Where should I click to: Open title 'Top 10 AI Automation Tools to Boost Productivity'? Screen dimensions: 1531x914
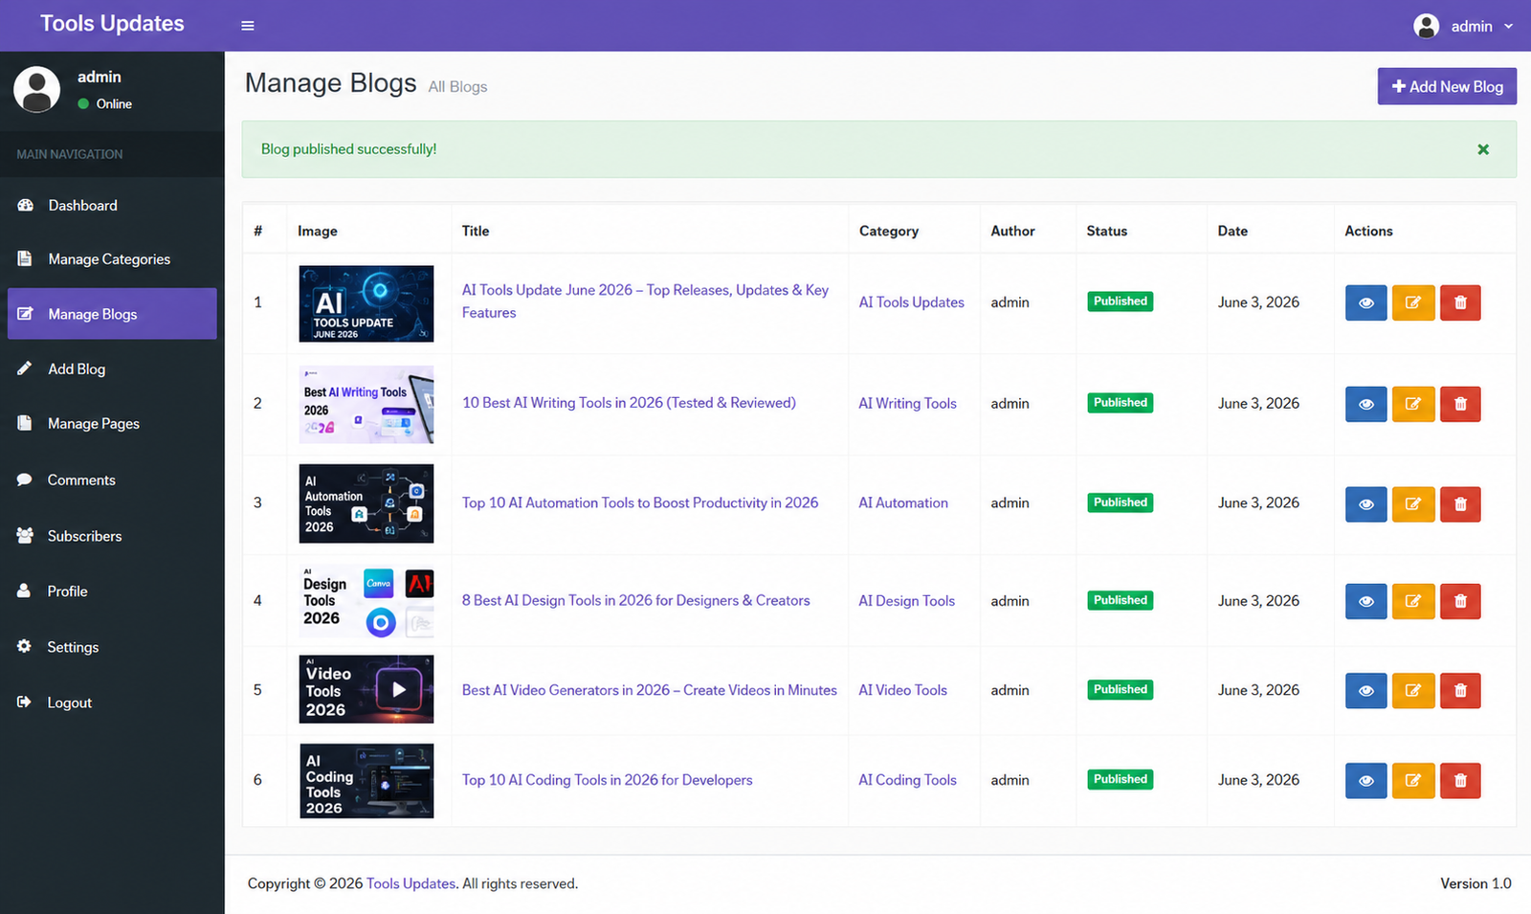[x=640, y=502]
